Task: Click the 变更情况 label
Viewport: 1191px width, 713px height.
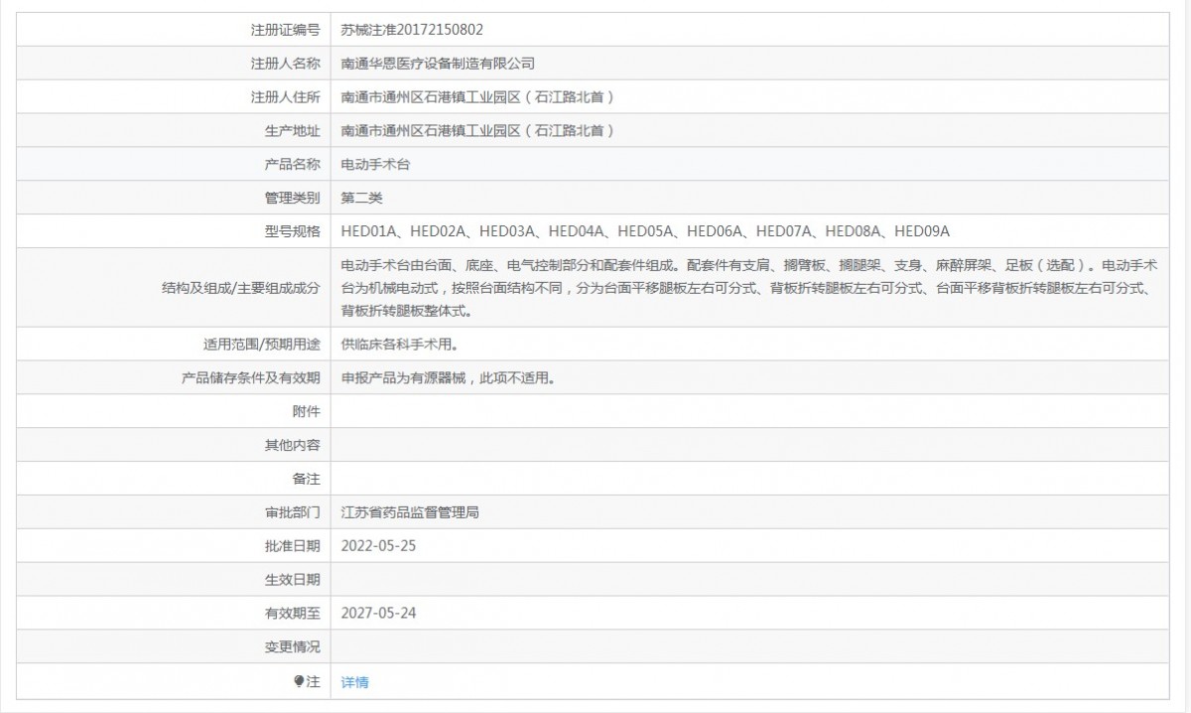Action: pyautogui.click(x=293, y=646)
